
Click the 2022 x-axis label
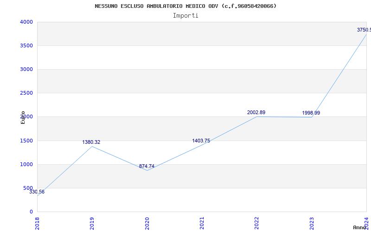[257, 224]
